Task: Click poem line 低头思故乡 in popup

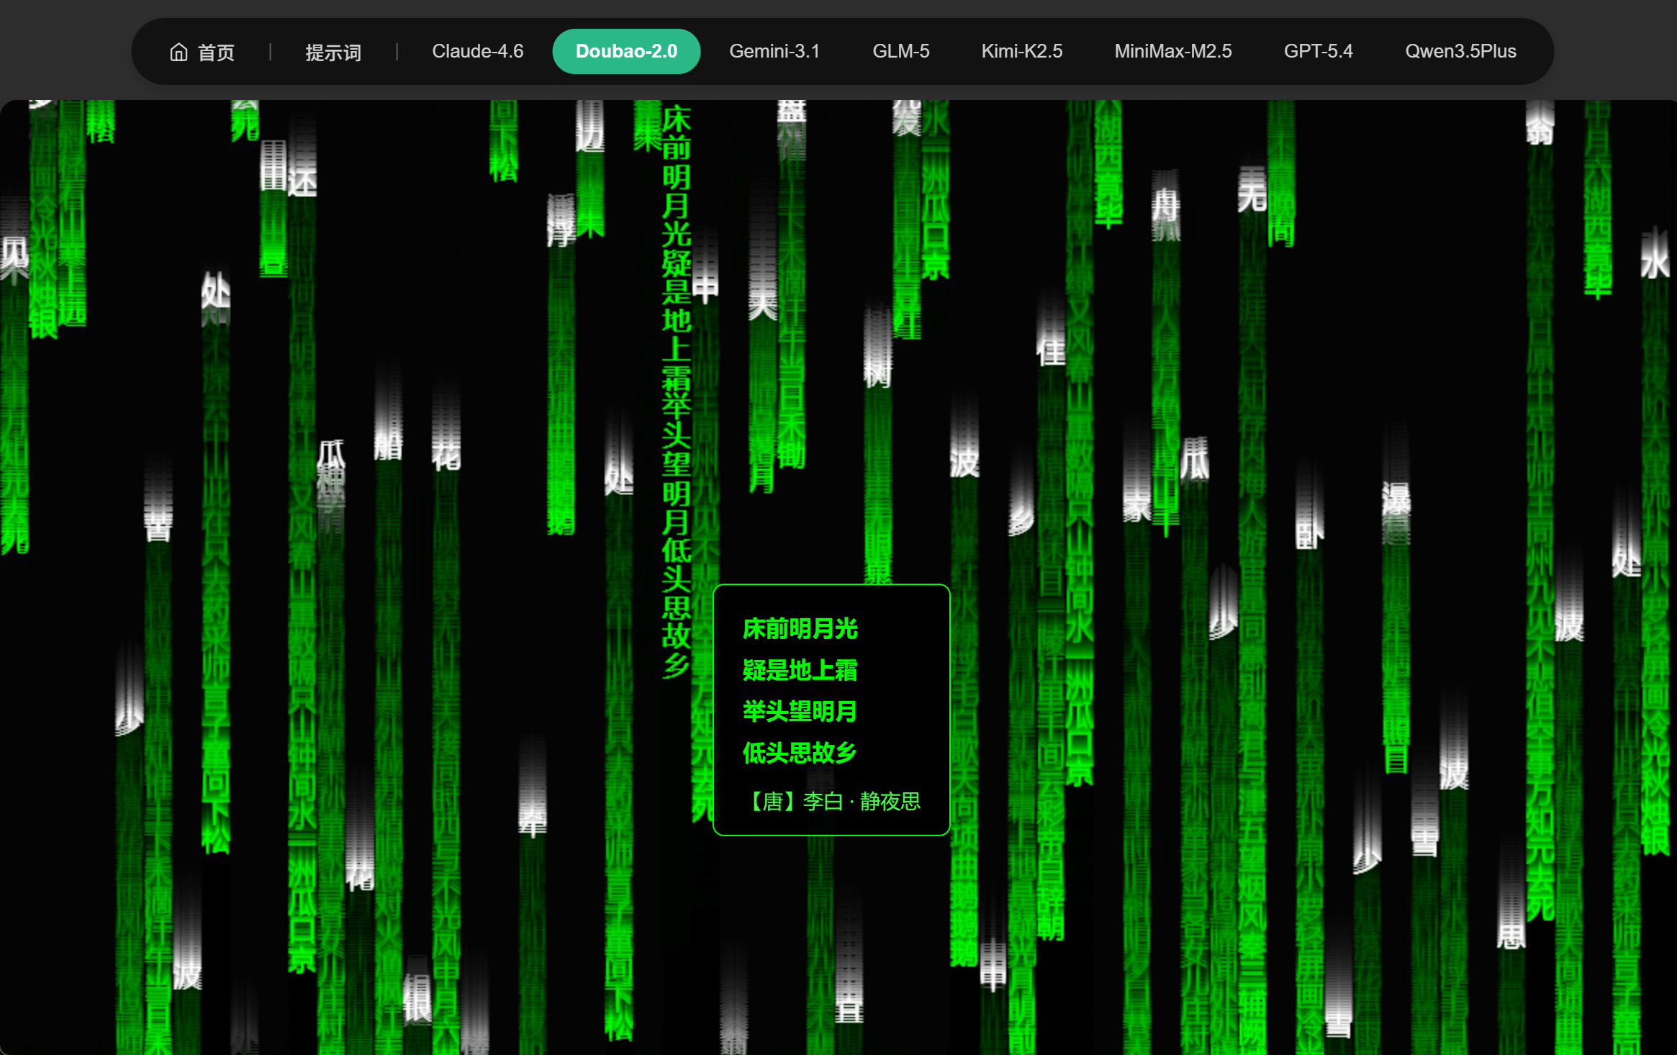Action: (x=799, y=753)
